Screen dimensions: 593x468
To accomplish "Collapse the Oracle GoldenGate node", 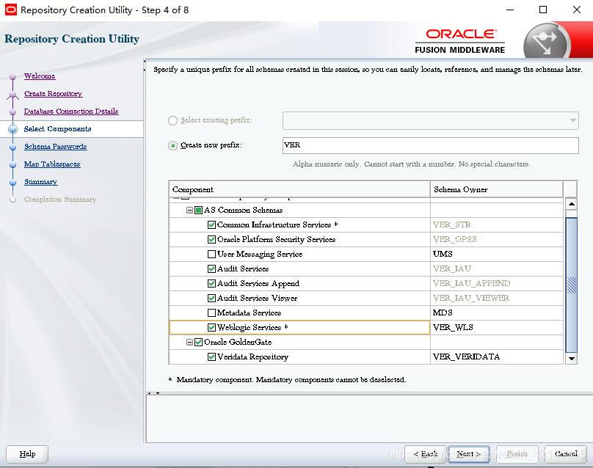I will pyautogui.click(x=190, y=342).
